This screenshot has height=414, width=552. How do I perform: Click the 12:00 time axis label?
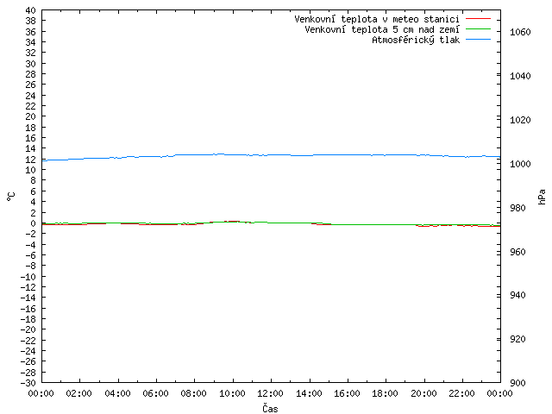point(270,393)
